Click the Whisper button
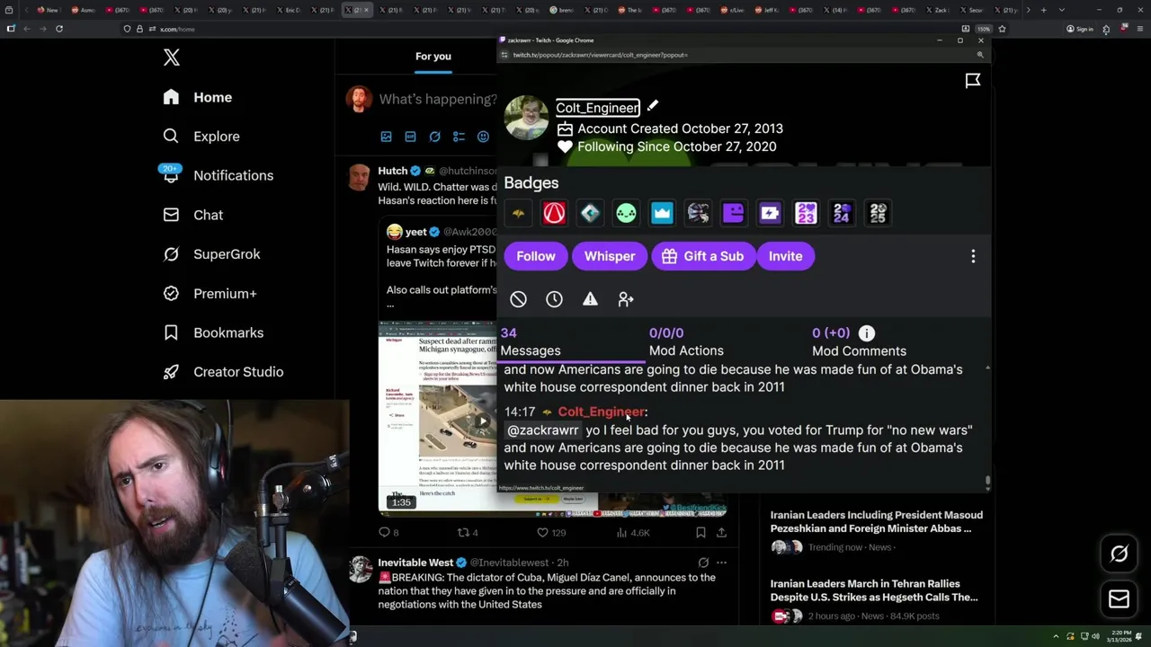The image size is (1151, 647). pyautogui.click(x=610, y=256)
